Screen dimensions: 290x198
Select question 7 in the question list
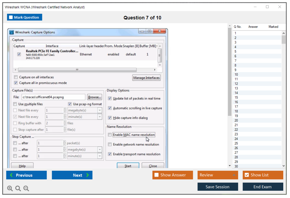236,61
